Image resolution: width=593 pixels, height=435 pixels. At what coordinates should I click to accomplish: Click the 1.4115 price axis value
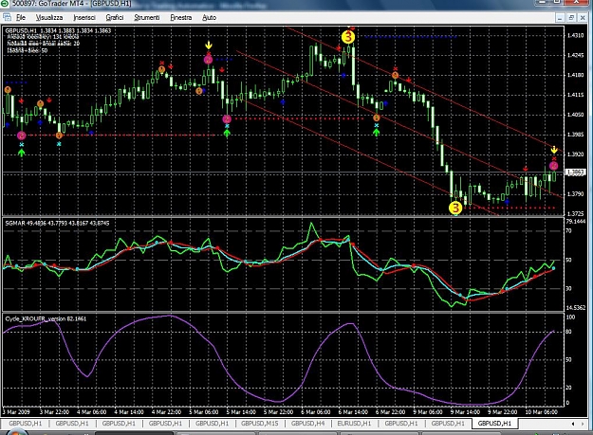(x=575, y=95)
